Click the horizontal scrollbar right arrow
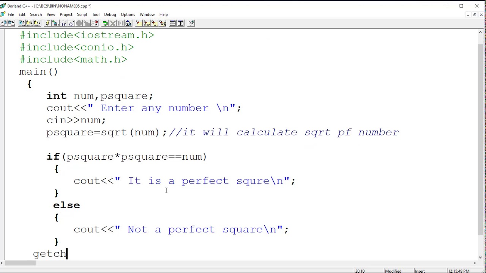The image size is (486, 273). [x=475, y=263]
